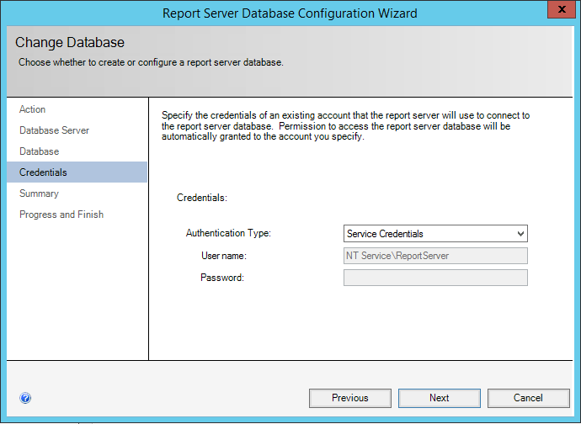
Task: Select the Progress and Finish step
Action: point(61,215)
